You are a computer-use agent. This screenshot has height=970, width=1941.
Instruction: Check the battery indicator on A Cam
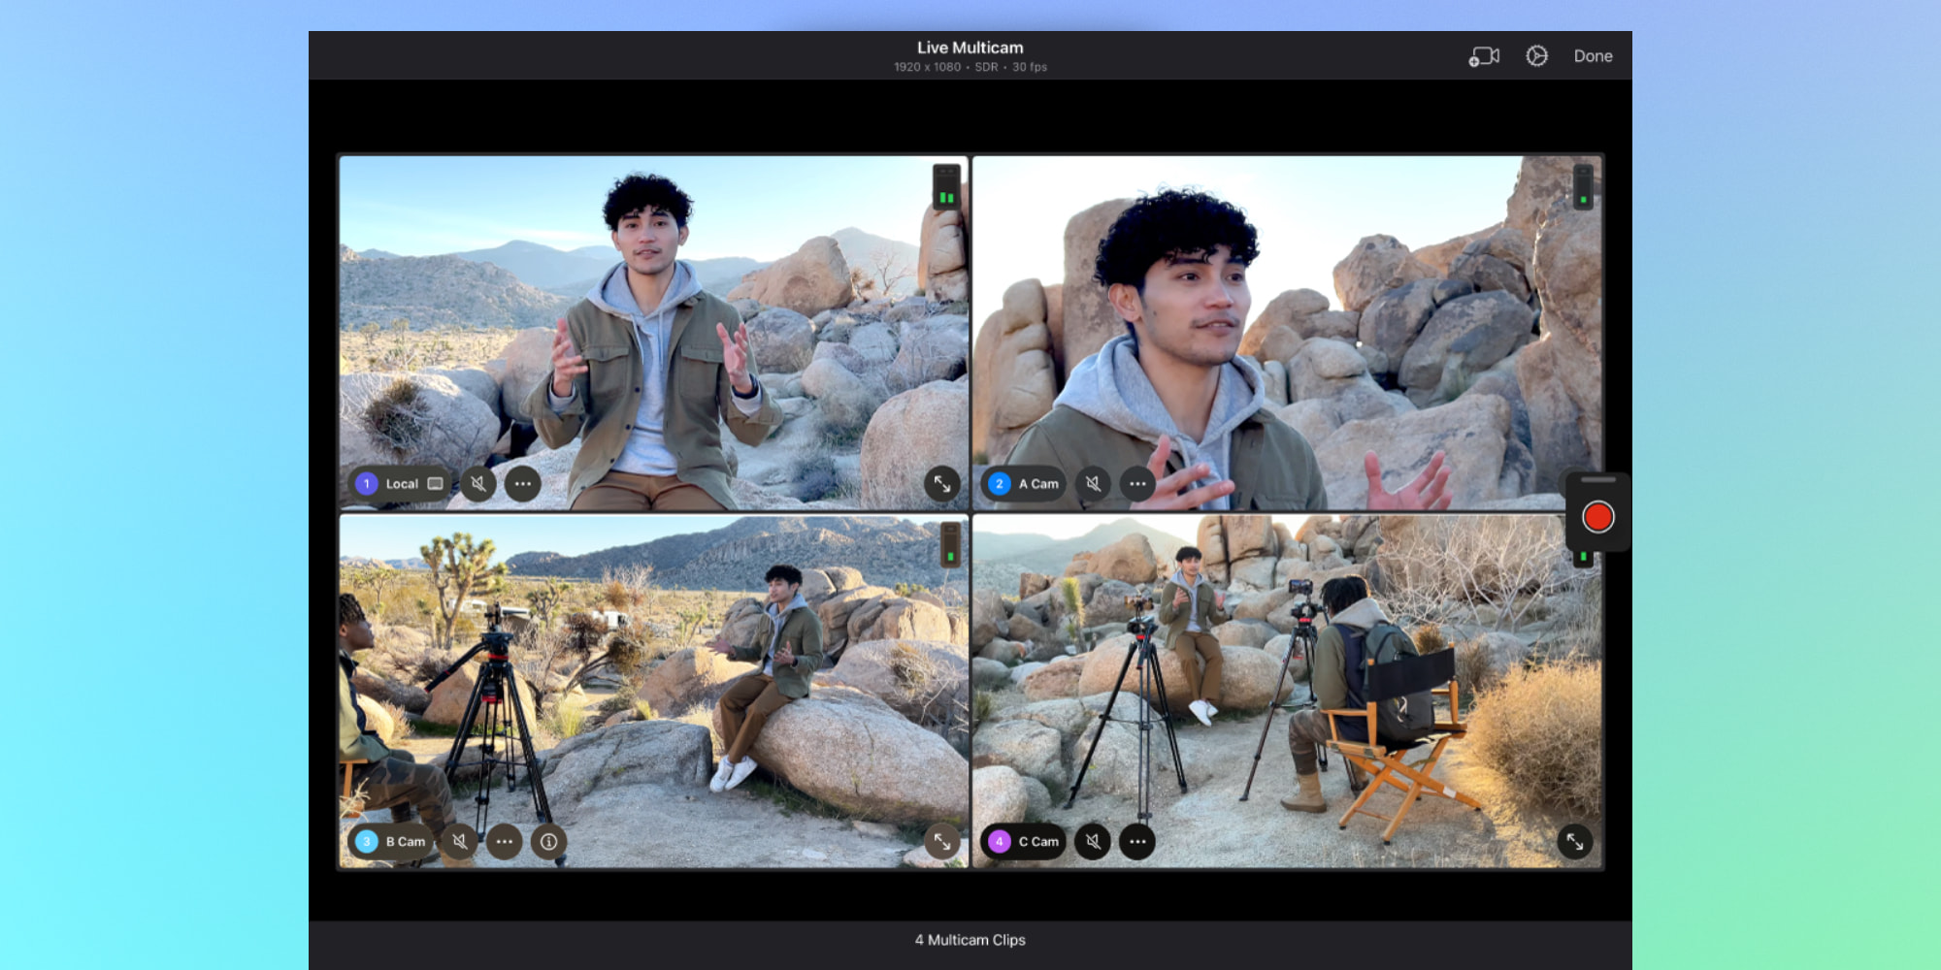[x=1584, y=189]
